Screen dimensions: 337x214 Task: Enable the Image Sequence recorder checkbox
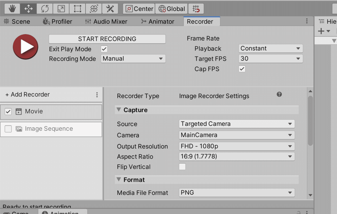(8, 129)
